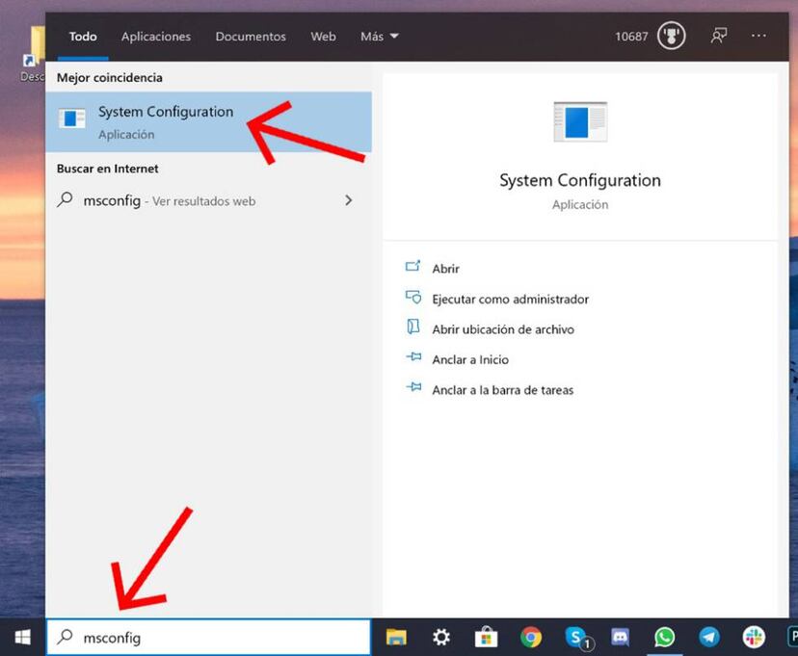This screenshot has width=798, height=656.
Task: Switch to the Documentos tab
Action: (x=250, y=36)
